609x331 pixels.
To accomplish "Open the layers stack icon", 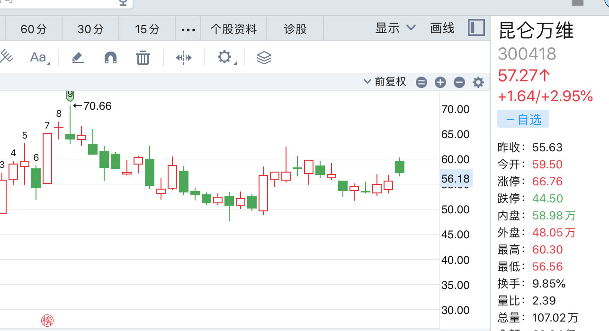I will pos(264,58).
